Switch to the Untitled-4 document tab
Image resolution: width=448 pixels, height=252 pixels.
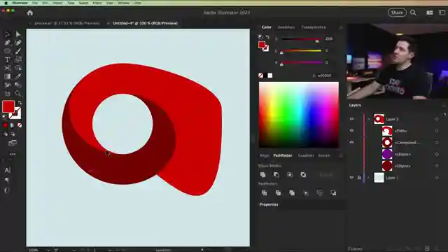pos(145,23)
